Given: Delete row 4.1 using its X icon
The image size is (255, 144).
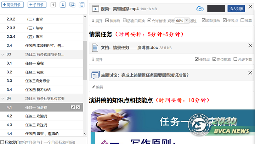Looking at the screenshot, I should [78, 107].
